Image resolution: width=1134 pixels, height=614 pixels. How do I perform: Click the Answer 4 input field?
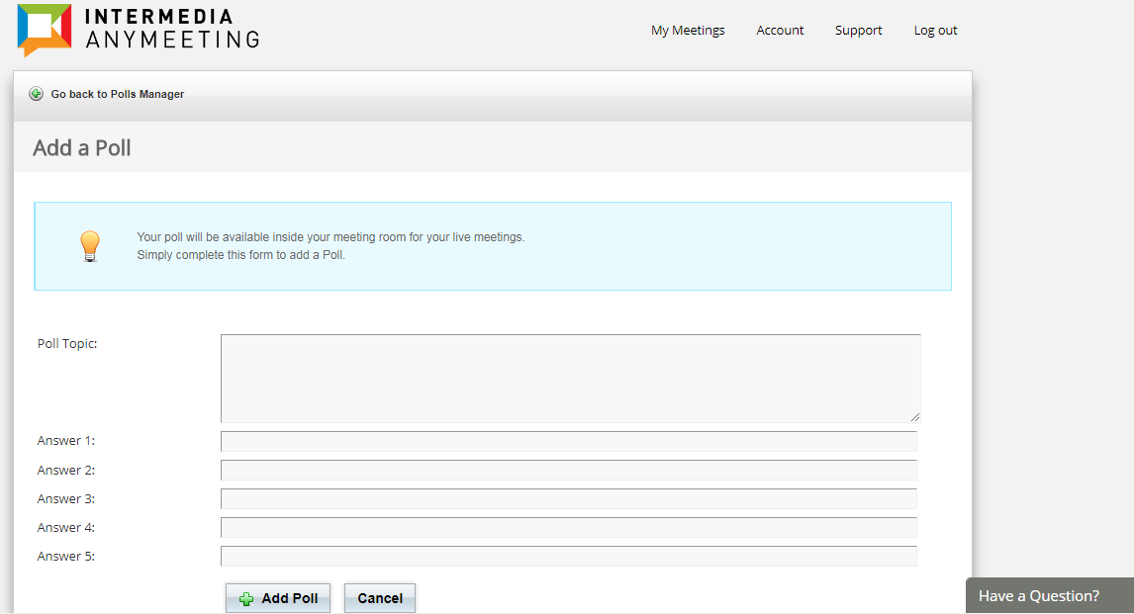(568, 527)
